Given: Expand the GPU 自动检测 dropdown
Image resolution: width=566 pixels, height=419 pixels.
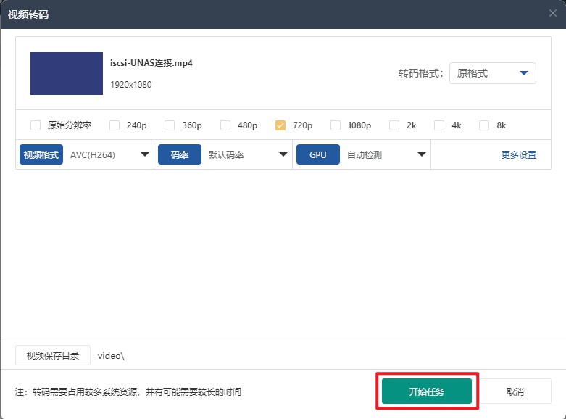Looking at the screenshot, I should click(386, 154).
